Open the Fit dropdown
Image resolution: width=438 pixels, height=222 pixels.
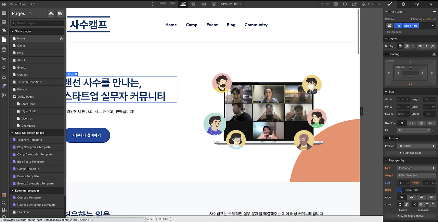point(414,130)
